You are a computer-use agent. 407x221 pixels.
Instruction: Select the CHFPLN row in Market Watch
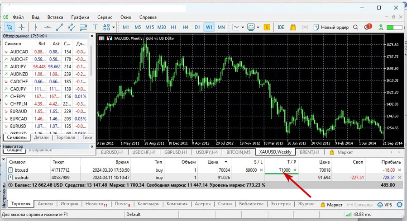coord(45,103)
